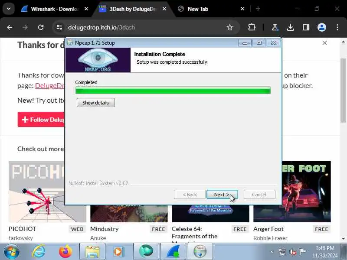Viewport: 347px width, 260px height.
Task: Open the Mindustry game title link
Action: point(105,229)
